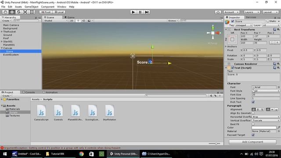Toggle 2D scene view mode
Screen dimensions: 281x158
72,21
